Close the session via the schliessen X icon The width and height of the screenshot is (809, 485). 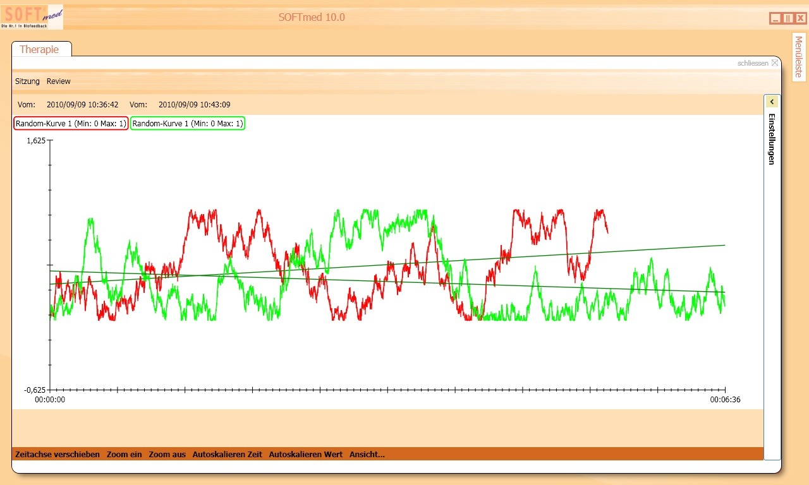[774, 63]
